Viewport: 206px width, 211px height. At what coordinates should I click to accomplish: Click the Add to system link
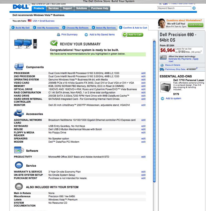(173, 98)
